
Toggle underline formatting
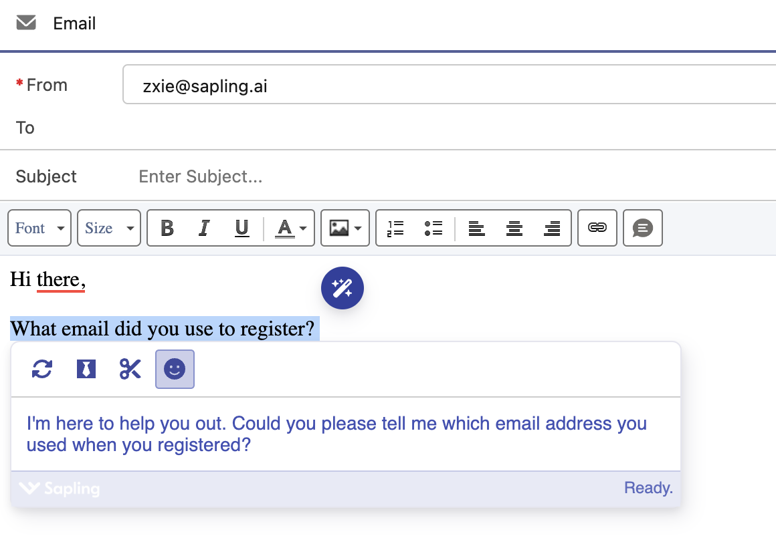(x=241, y=228)
